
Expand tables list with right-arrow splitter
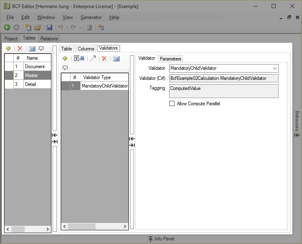(x=55, y=142)
